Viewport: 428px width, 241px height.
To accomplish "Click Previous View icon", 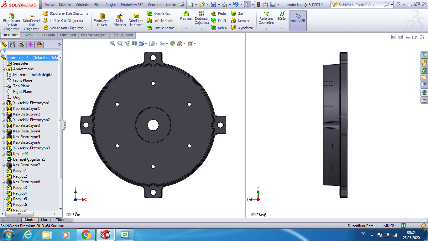I will tap(127, 43).
